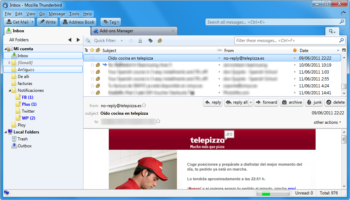Star the Oído cocina en telepizza message
The image size is (350, 200).
92,58
